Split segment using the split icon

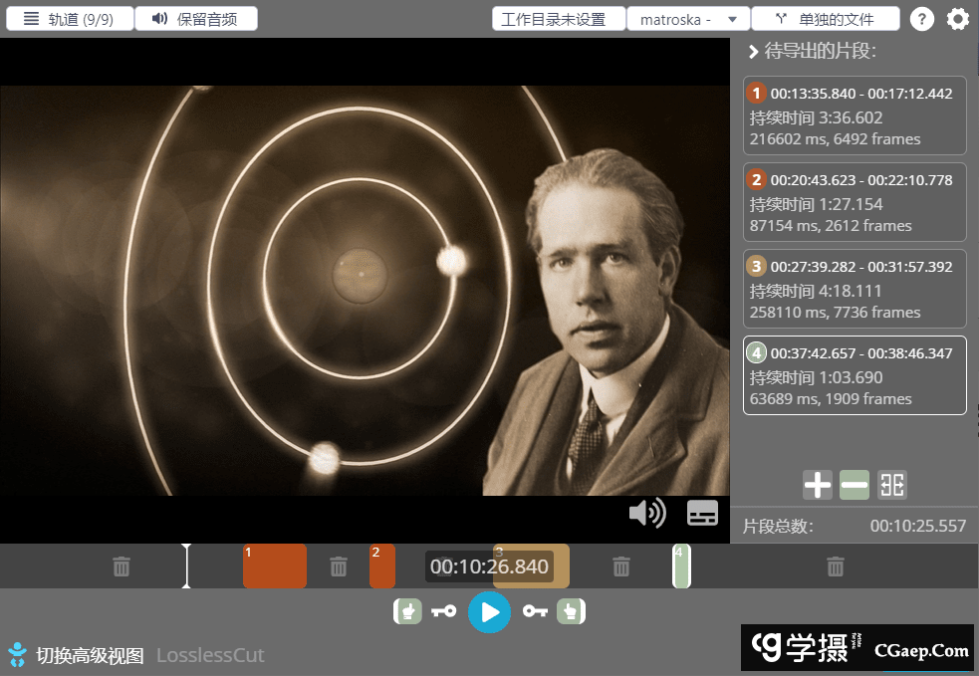[x=891, y=485]
